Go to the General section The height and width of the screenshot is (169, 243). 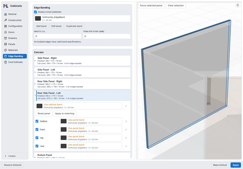(x=15, y=14)
